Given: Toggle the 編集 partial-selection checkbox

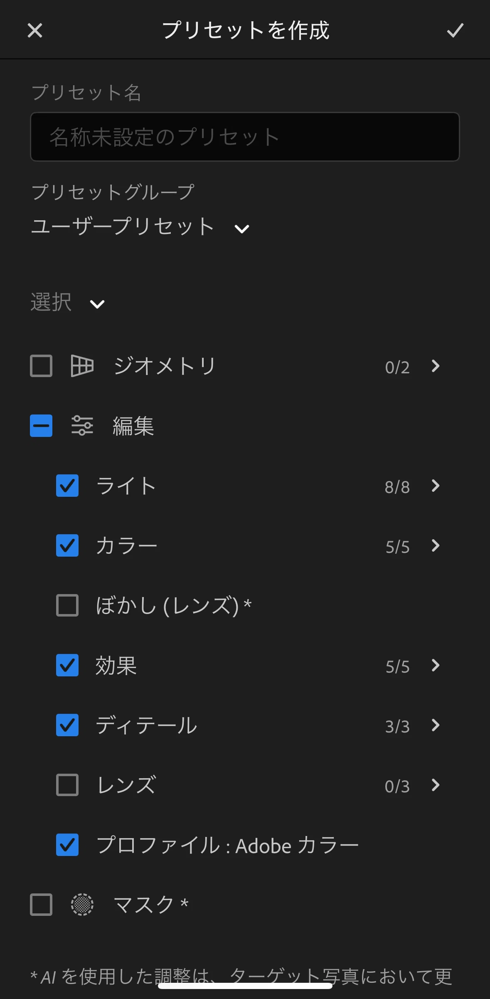Looking at the screenshot, I should [41, 426].
